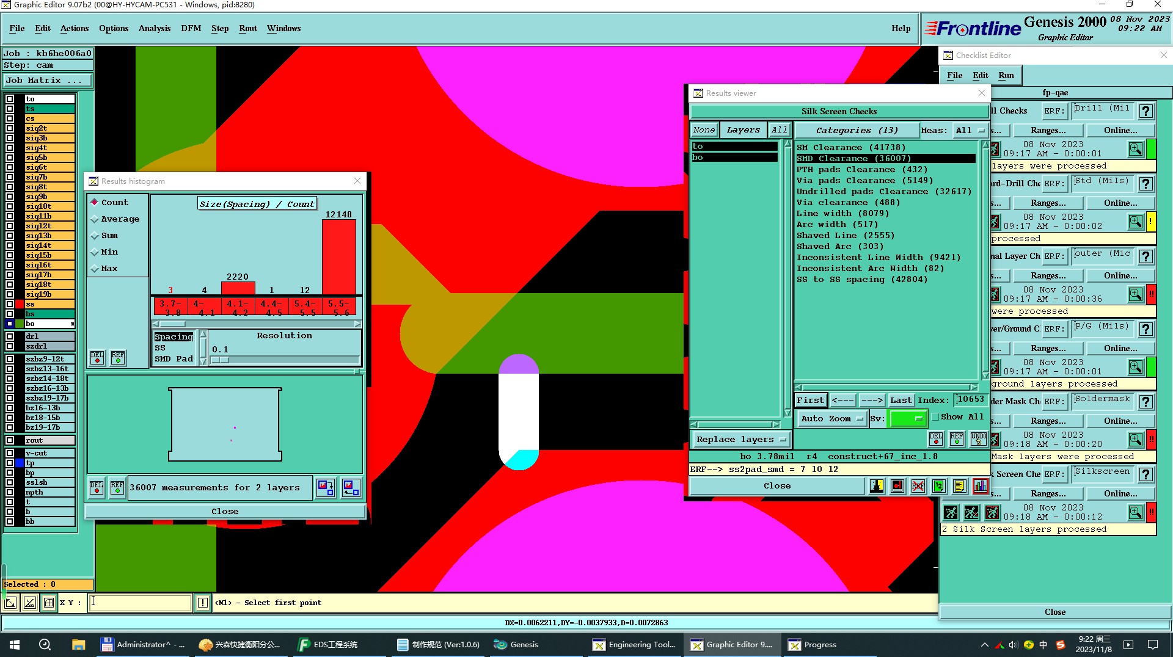Click first running-man icon for Silk Screen check

[x=951, y=512]
